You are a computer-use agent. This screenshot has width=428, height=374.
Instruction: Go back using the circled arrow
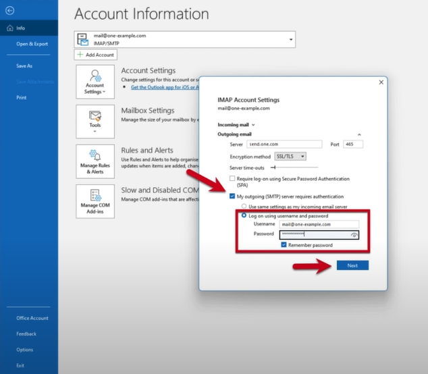[x=10, y=11]
